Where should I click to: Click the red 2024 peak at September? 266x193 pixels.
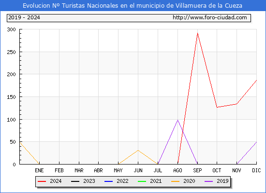pyautogui.click(x=197, y=33)
